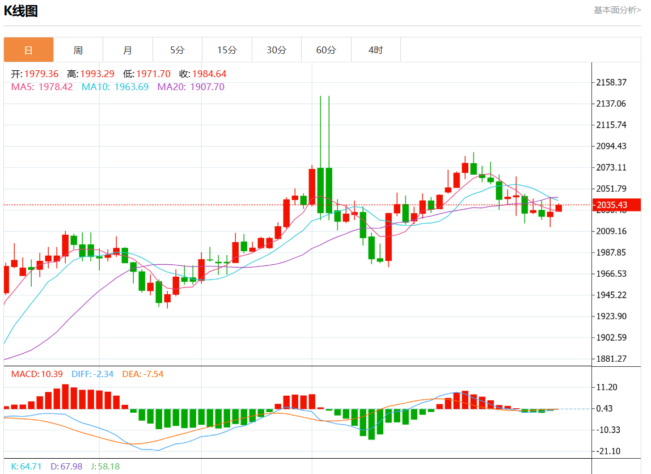Viewport: 651px width, 474px height.
Task: Click the 1945.22 price axis label
Action: (x=611, y=295)
